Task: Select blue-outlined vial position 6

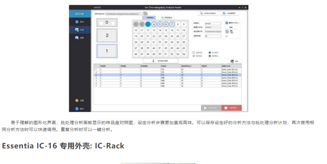Action: click(x=166, y=24)
